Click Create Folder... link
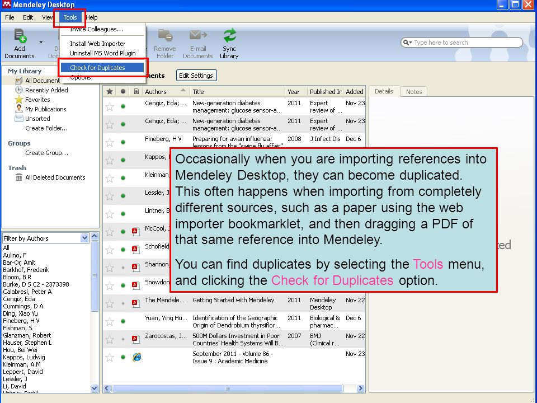The height and width of the screenshot is (403, 537). coord(46,128)
